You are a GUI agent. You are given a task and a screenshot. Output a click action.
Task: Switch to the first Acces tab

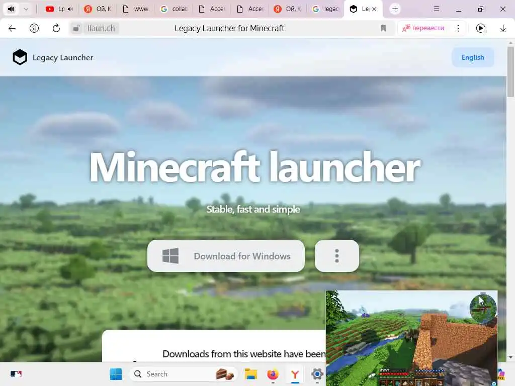tap(212, 9)
